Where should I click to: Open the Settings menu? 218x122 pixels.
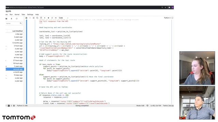coord(30,14)
